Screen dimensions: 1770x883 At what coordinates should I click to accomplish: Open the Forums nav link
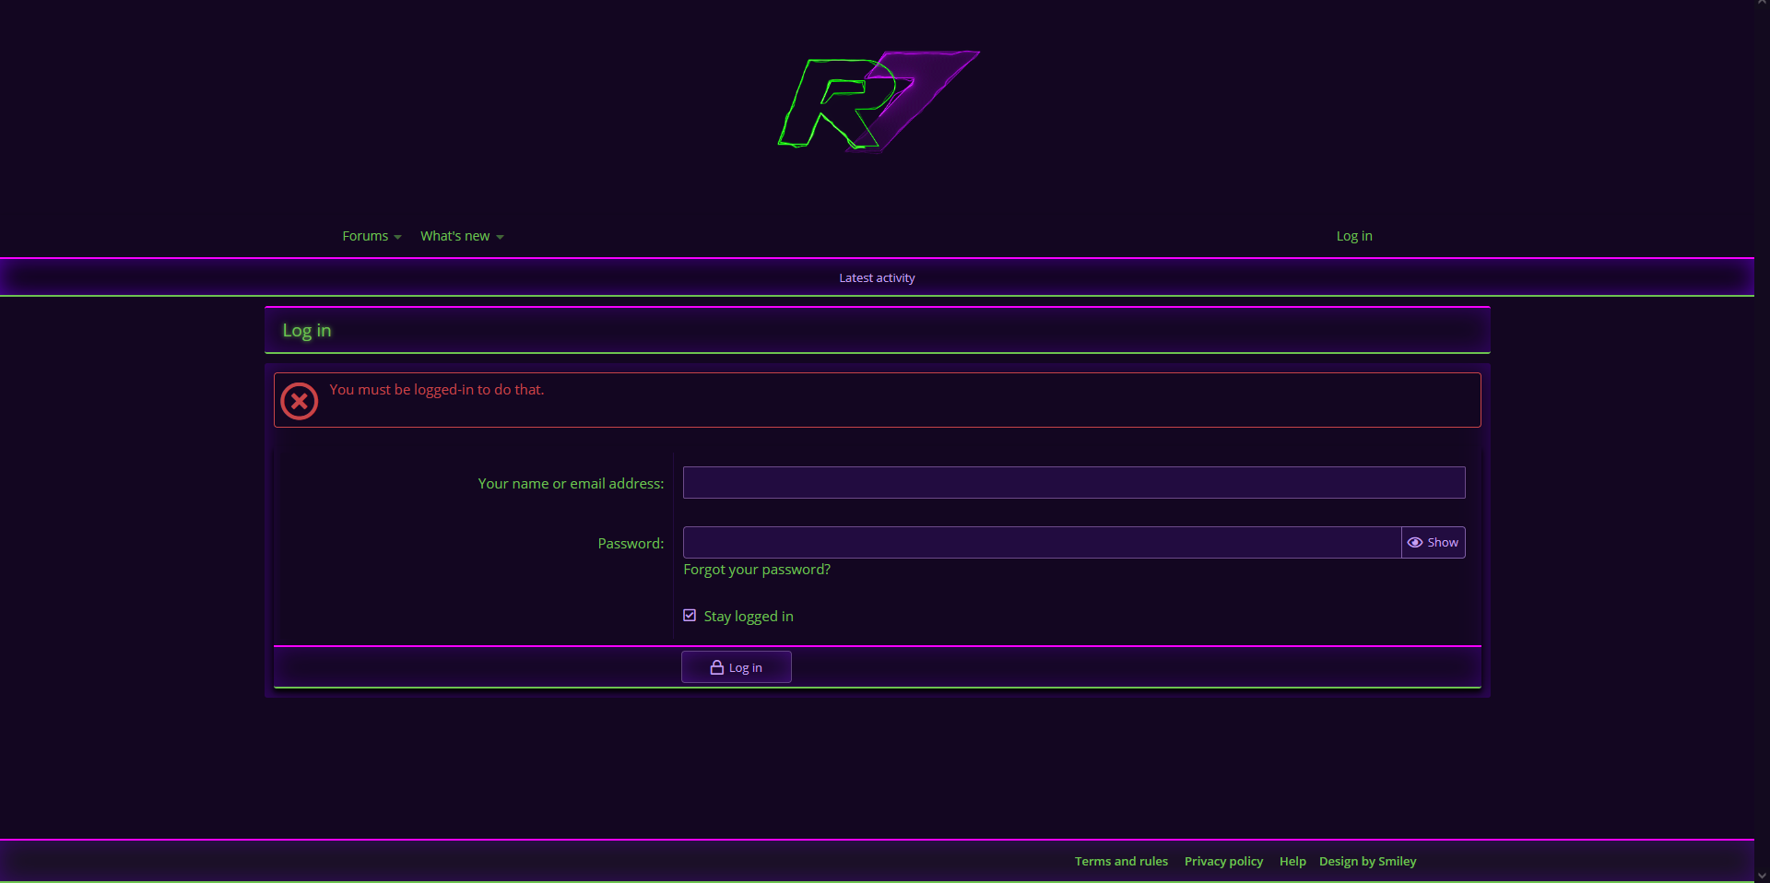tap(365, 236)
